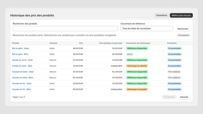
Task: Select the 24 produits count badge
Action: (183, 35)
